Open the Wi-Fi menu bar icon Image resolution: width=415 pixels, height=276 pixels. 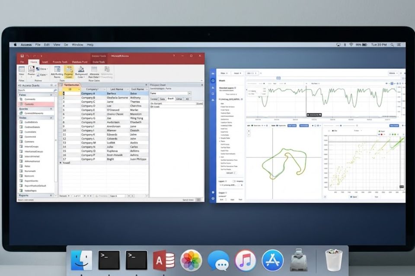(x=351, y=45)
